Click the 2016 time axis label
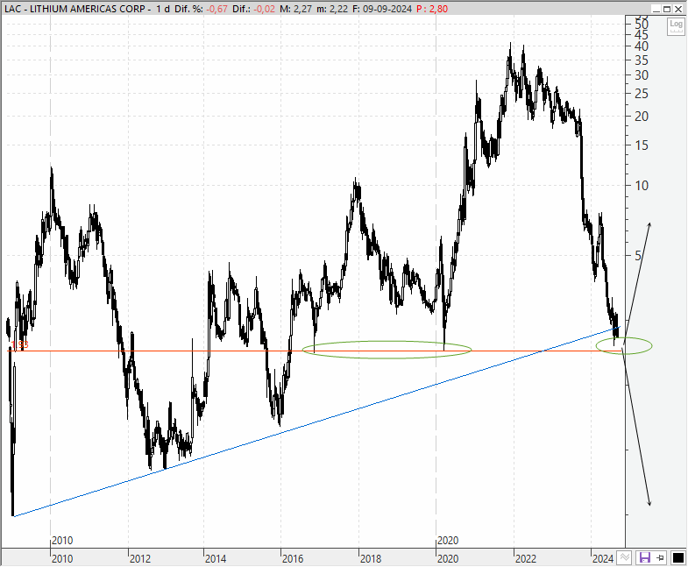Viewport: 688px width, 567px height. pos(293,558)
